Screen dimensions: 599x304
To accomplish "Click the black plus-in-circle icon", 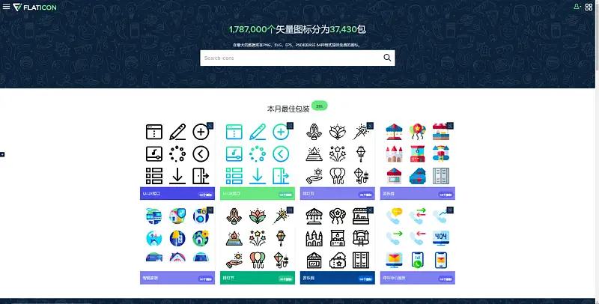I will pyautogui.click(x=201, y=132).
